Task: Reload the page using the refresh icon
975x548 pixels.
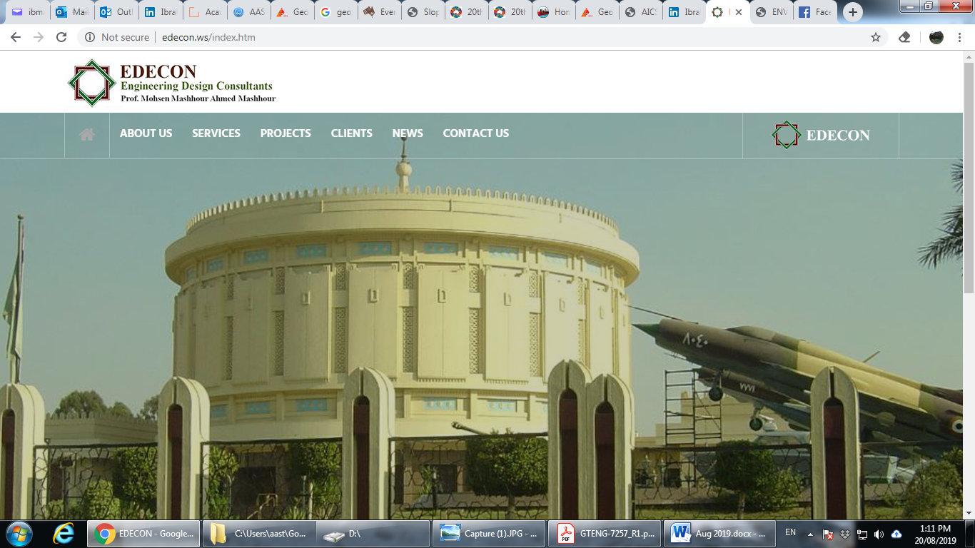Action: pos(61,37)
